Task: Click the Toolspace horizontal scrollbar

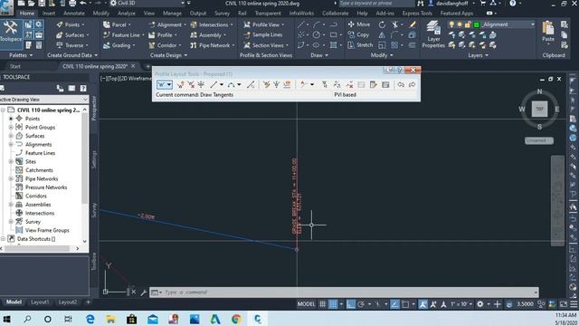Action: pos(40,248)
